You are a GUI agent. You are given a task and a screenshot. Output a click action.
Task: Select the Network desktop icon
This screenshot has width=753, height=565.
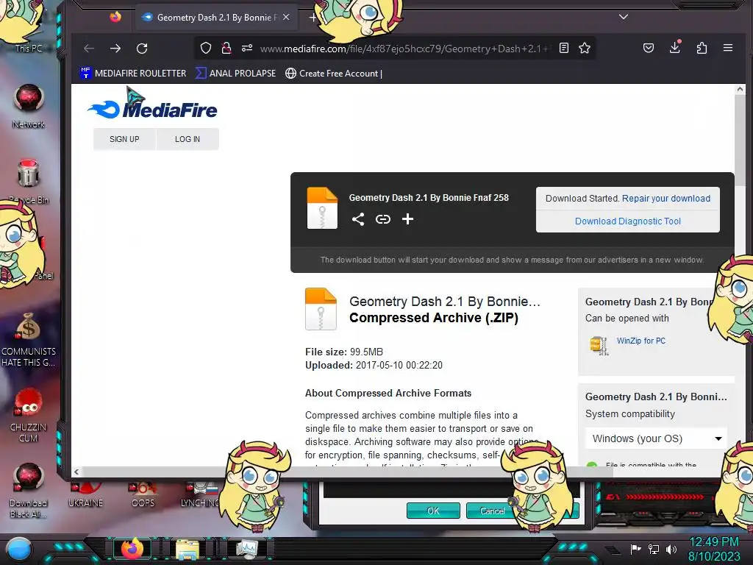29,107
